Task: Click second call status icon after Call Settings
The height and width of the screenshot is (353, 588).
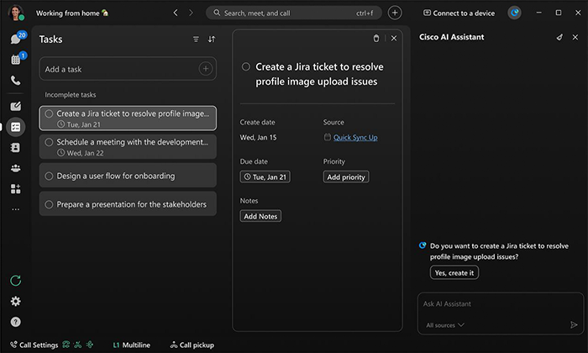Action: click(77, 345)
